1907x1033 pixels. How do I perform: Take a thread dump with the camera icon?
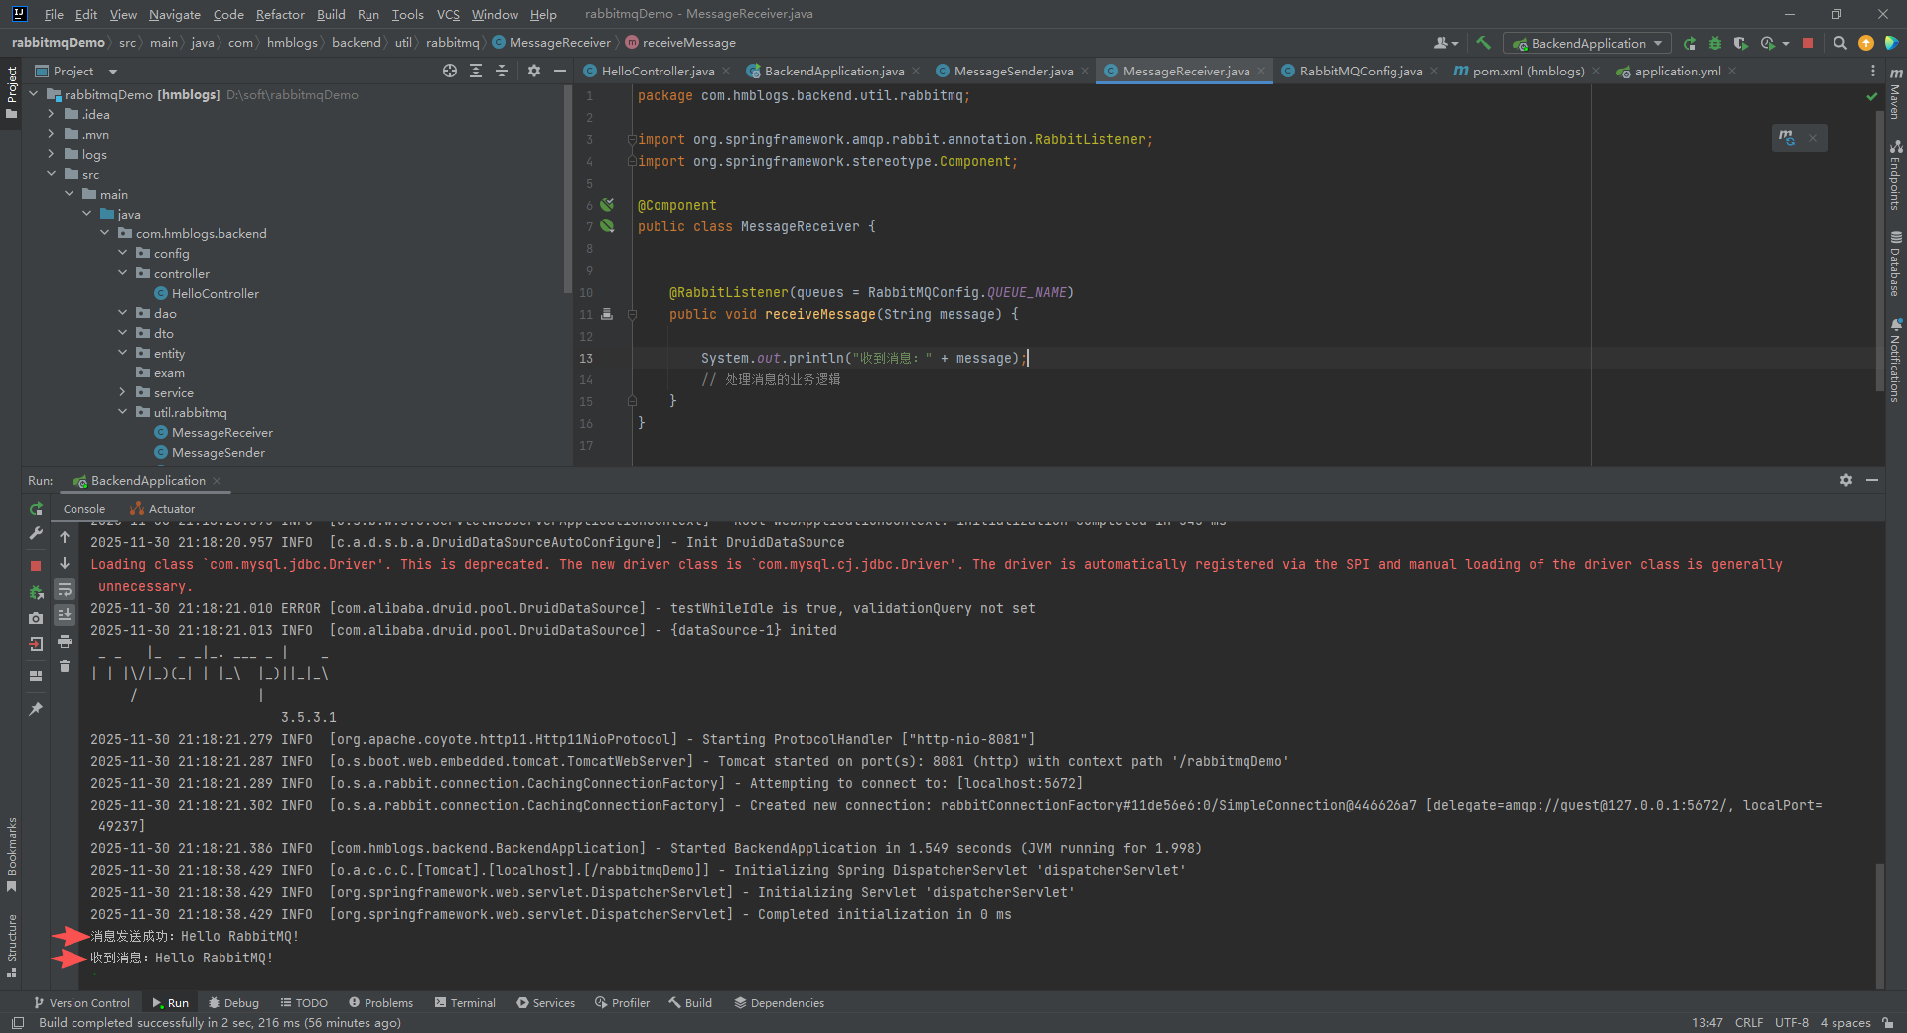[36, 618]
